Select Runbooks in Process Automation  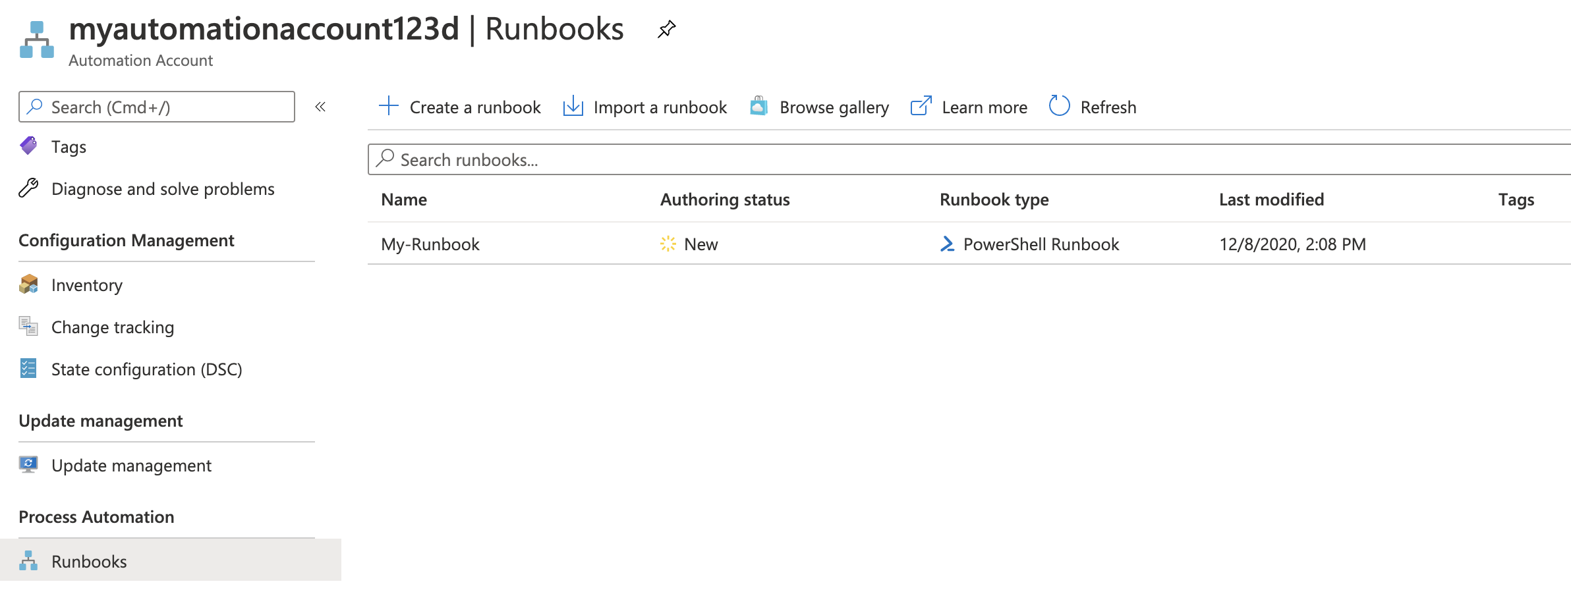click(x=171, y=561)
